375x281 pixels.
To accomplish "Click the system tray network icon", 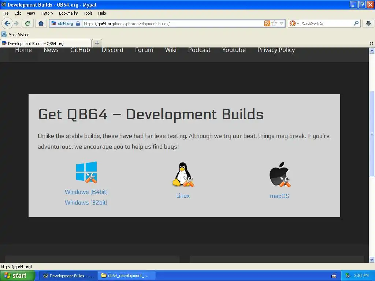I will pos(348,276).
